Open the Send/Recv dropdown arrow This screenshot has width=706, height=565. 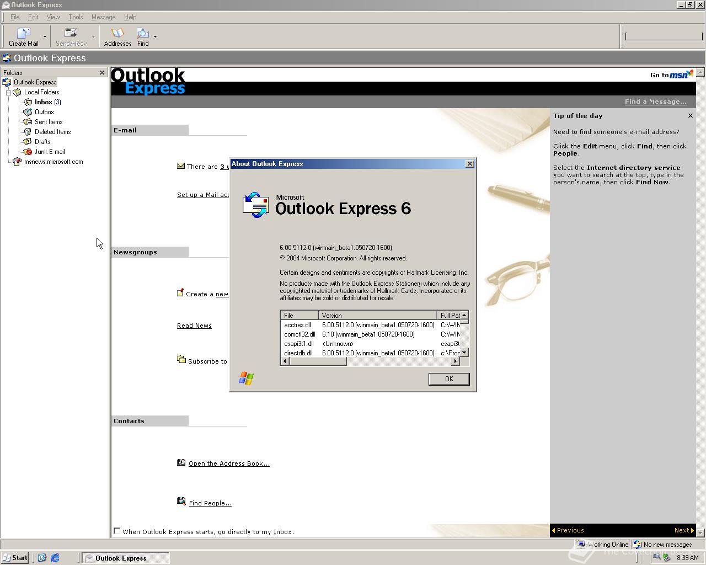coord(93,36)
